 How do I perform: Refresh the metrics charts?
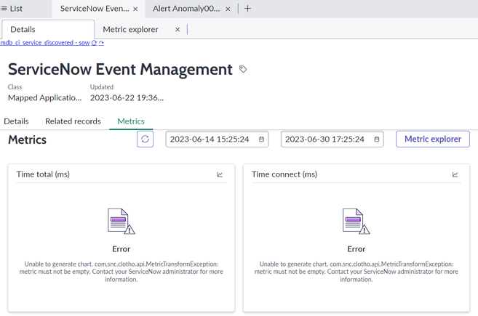[x=145, y=139]
